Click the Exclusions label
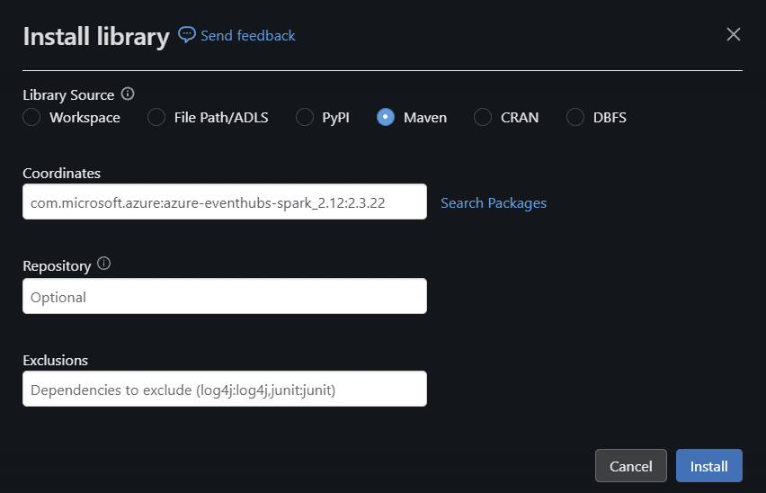This screenshot has height=493, width=766. click(x=55, y=360)
